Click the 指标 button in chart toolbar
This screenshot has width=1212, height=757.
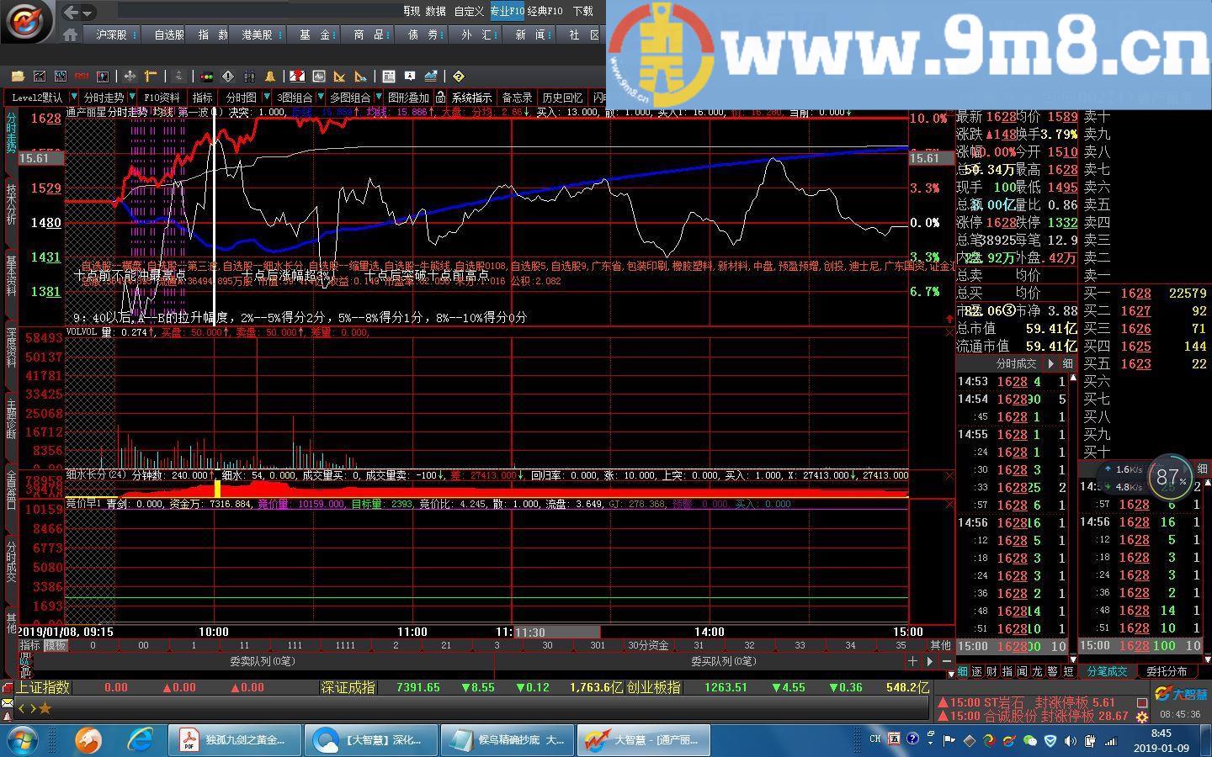(202, 98)
